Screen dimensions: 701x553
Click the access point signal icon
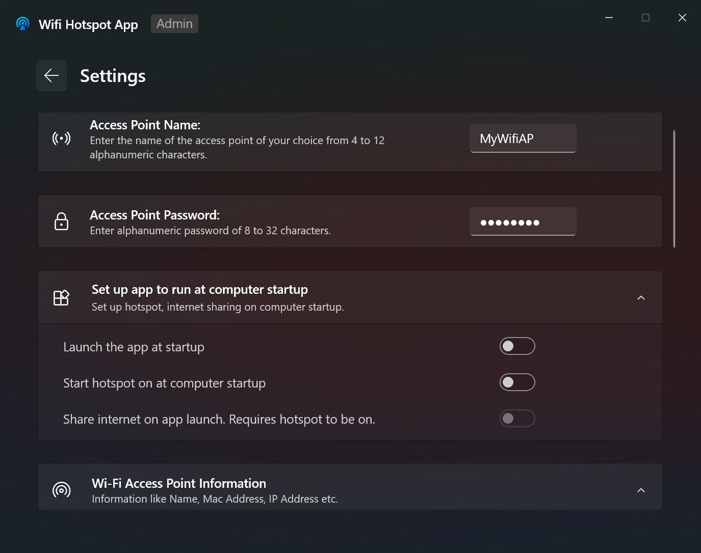tap(61, 137)
